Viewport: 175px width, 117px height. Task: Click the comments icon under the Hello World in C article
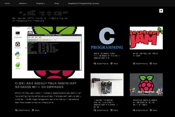[95, 63]
